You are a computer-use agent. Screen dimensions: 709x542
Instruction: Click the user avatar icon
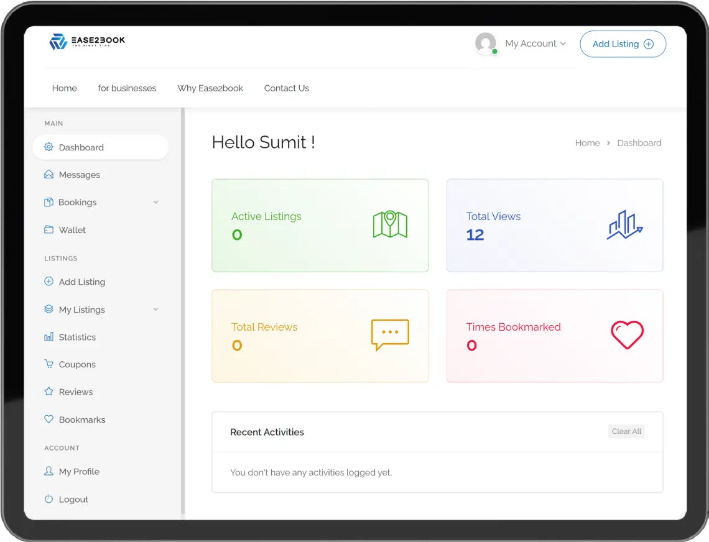pyautogui.click(x=486, y=44)
